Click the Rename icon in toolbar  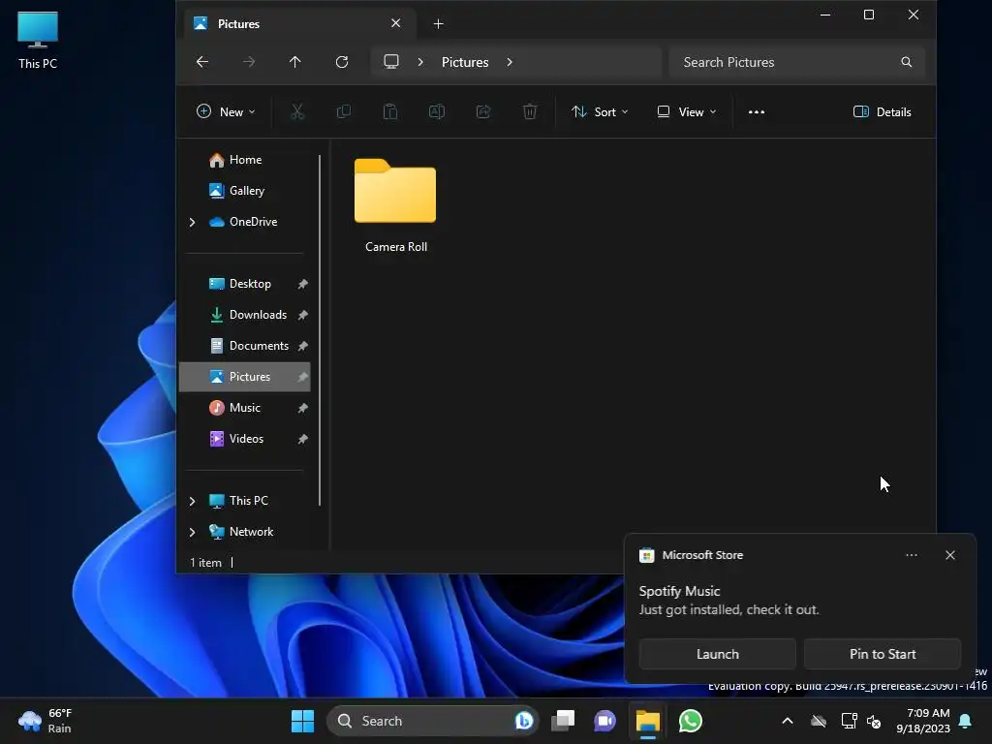437,112
